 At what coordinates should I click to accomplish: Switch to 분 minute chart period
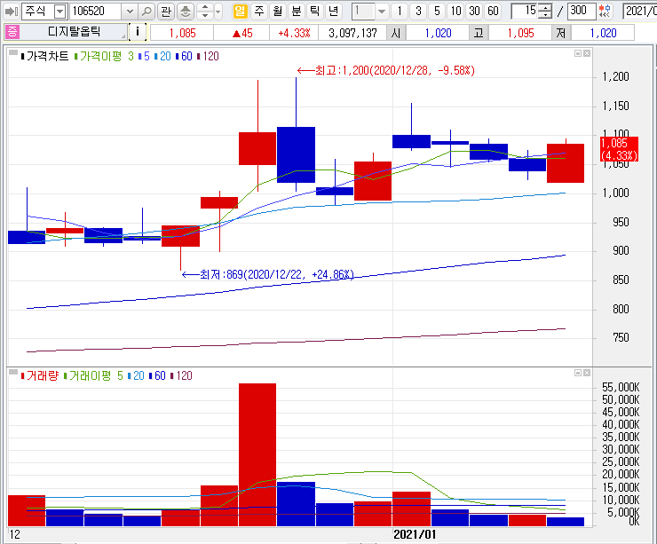297,11
